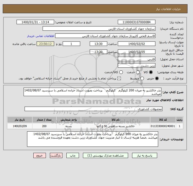Click the 'واحد شمارش' column header
Screen dimensions: 193x186
(x=69, y=120)
